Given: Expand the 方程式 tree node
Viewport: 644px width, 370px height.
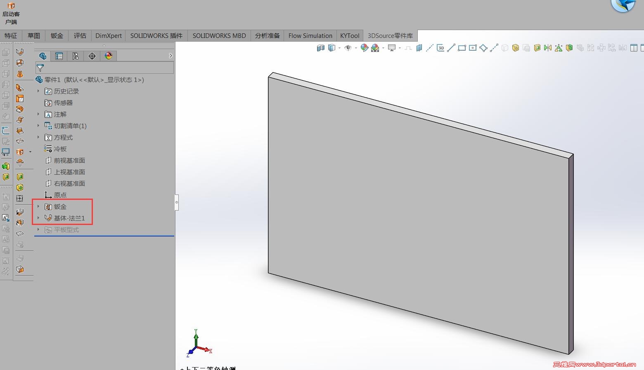Looking at the screenshot, I should [x=38, y=137].
